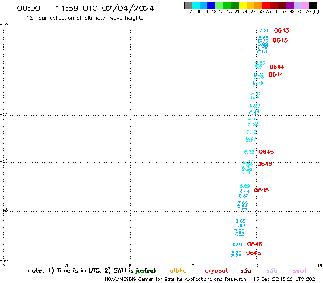Select the s3b satellite legend label
This screenshot has width=323, height=283.
[271, 270]
